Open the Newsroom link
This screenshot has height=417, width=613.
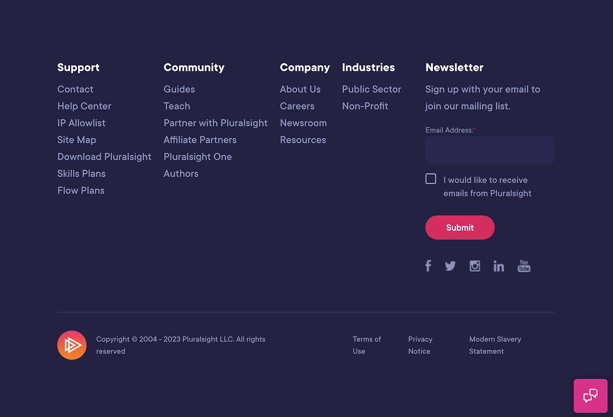click(304, 123)
